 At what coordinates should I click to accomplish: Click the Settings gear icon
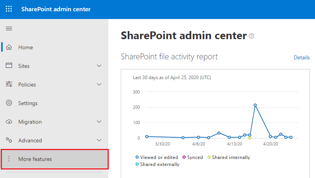pos(9,103)
